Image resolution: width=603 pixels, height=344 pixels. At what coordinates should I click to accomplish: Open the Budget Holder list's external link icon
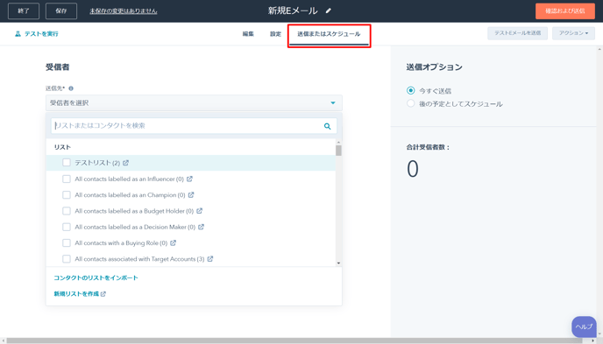point(199,211)
